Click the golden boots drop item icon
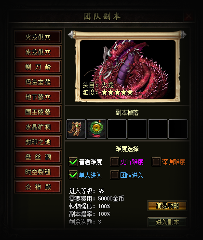This screenshot has height=240, width=203. click(x=76, y=129)
